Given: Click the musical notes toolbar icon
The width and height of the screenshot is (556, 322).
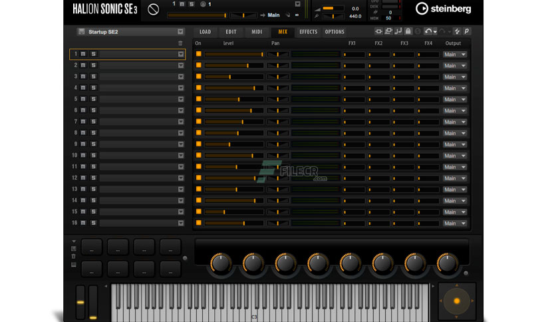Looking at the screenshot, I should [398, 31].
